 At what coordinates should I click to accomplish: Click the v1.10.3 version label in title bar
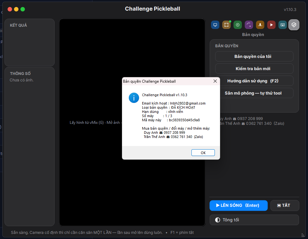point(290,9)
